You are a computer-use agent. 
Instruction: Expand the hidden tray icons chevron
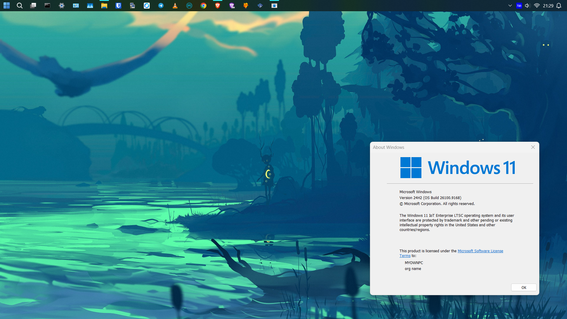click(510, 6)
